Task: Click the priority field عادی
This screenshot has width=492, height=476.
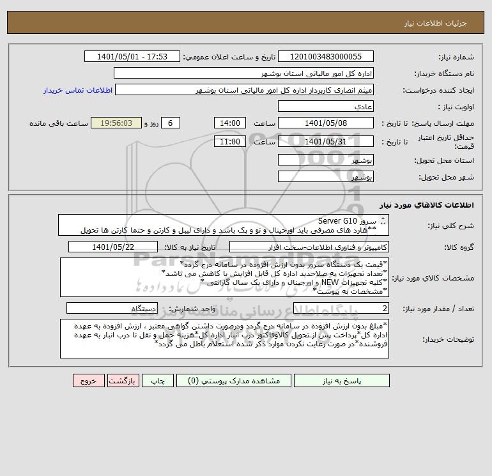Action: 326,107
